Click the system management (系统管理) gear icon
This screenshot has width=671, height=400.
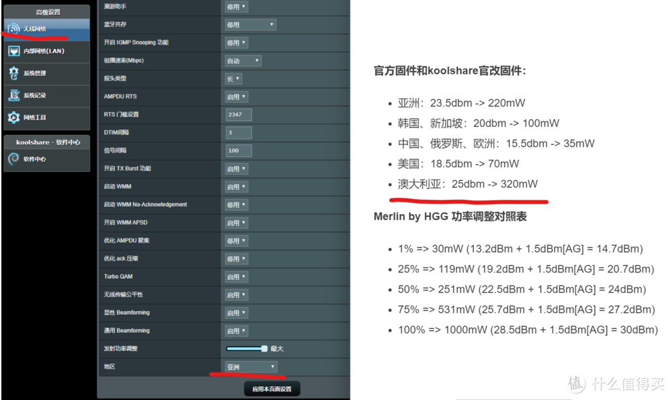pyautogui.click(x=14, y=73)
